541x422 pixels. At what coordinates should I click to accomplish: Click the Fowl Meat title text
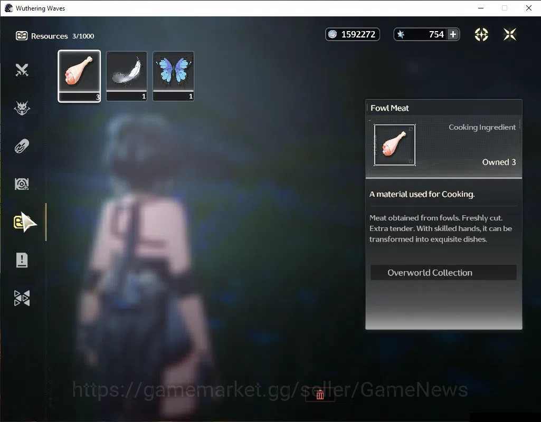coord(390,108)
